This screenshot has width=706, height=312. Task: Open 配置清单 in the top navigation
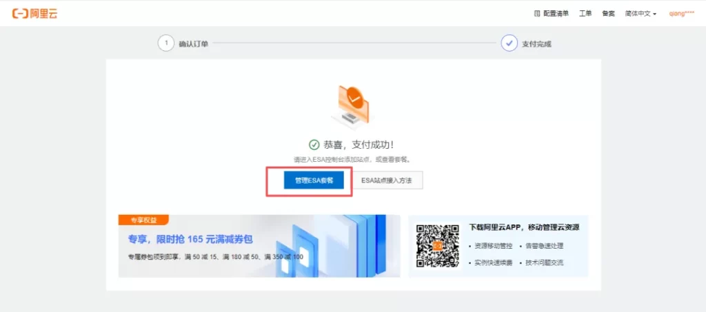tap(556, 13)
